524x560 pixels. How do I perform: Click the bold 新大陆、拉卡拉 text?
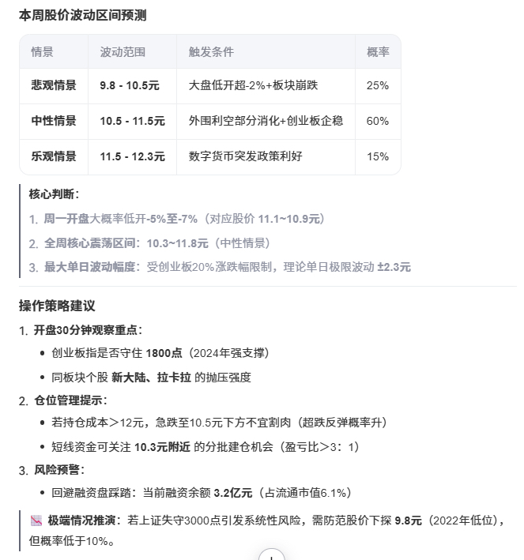point(151,378)
